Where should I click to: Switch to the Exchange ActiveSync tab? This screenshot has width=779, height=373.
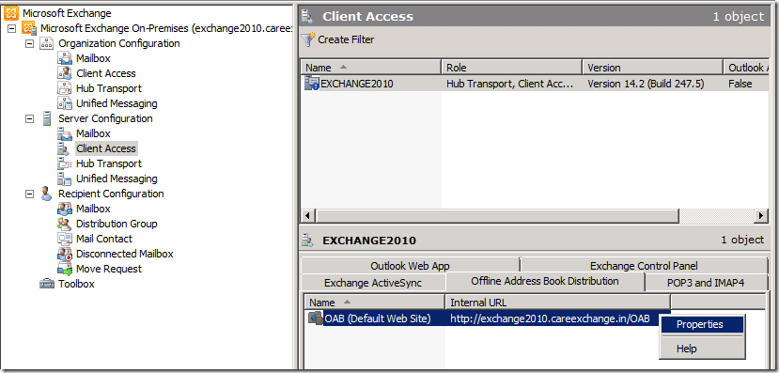373,283
